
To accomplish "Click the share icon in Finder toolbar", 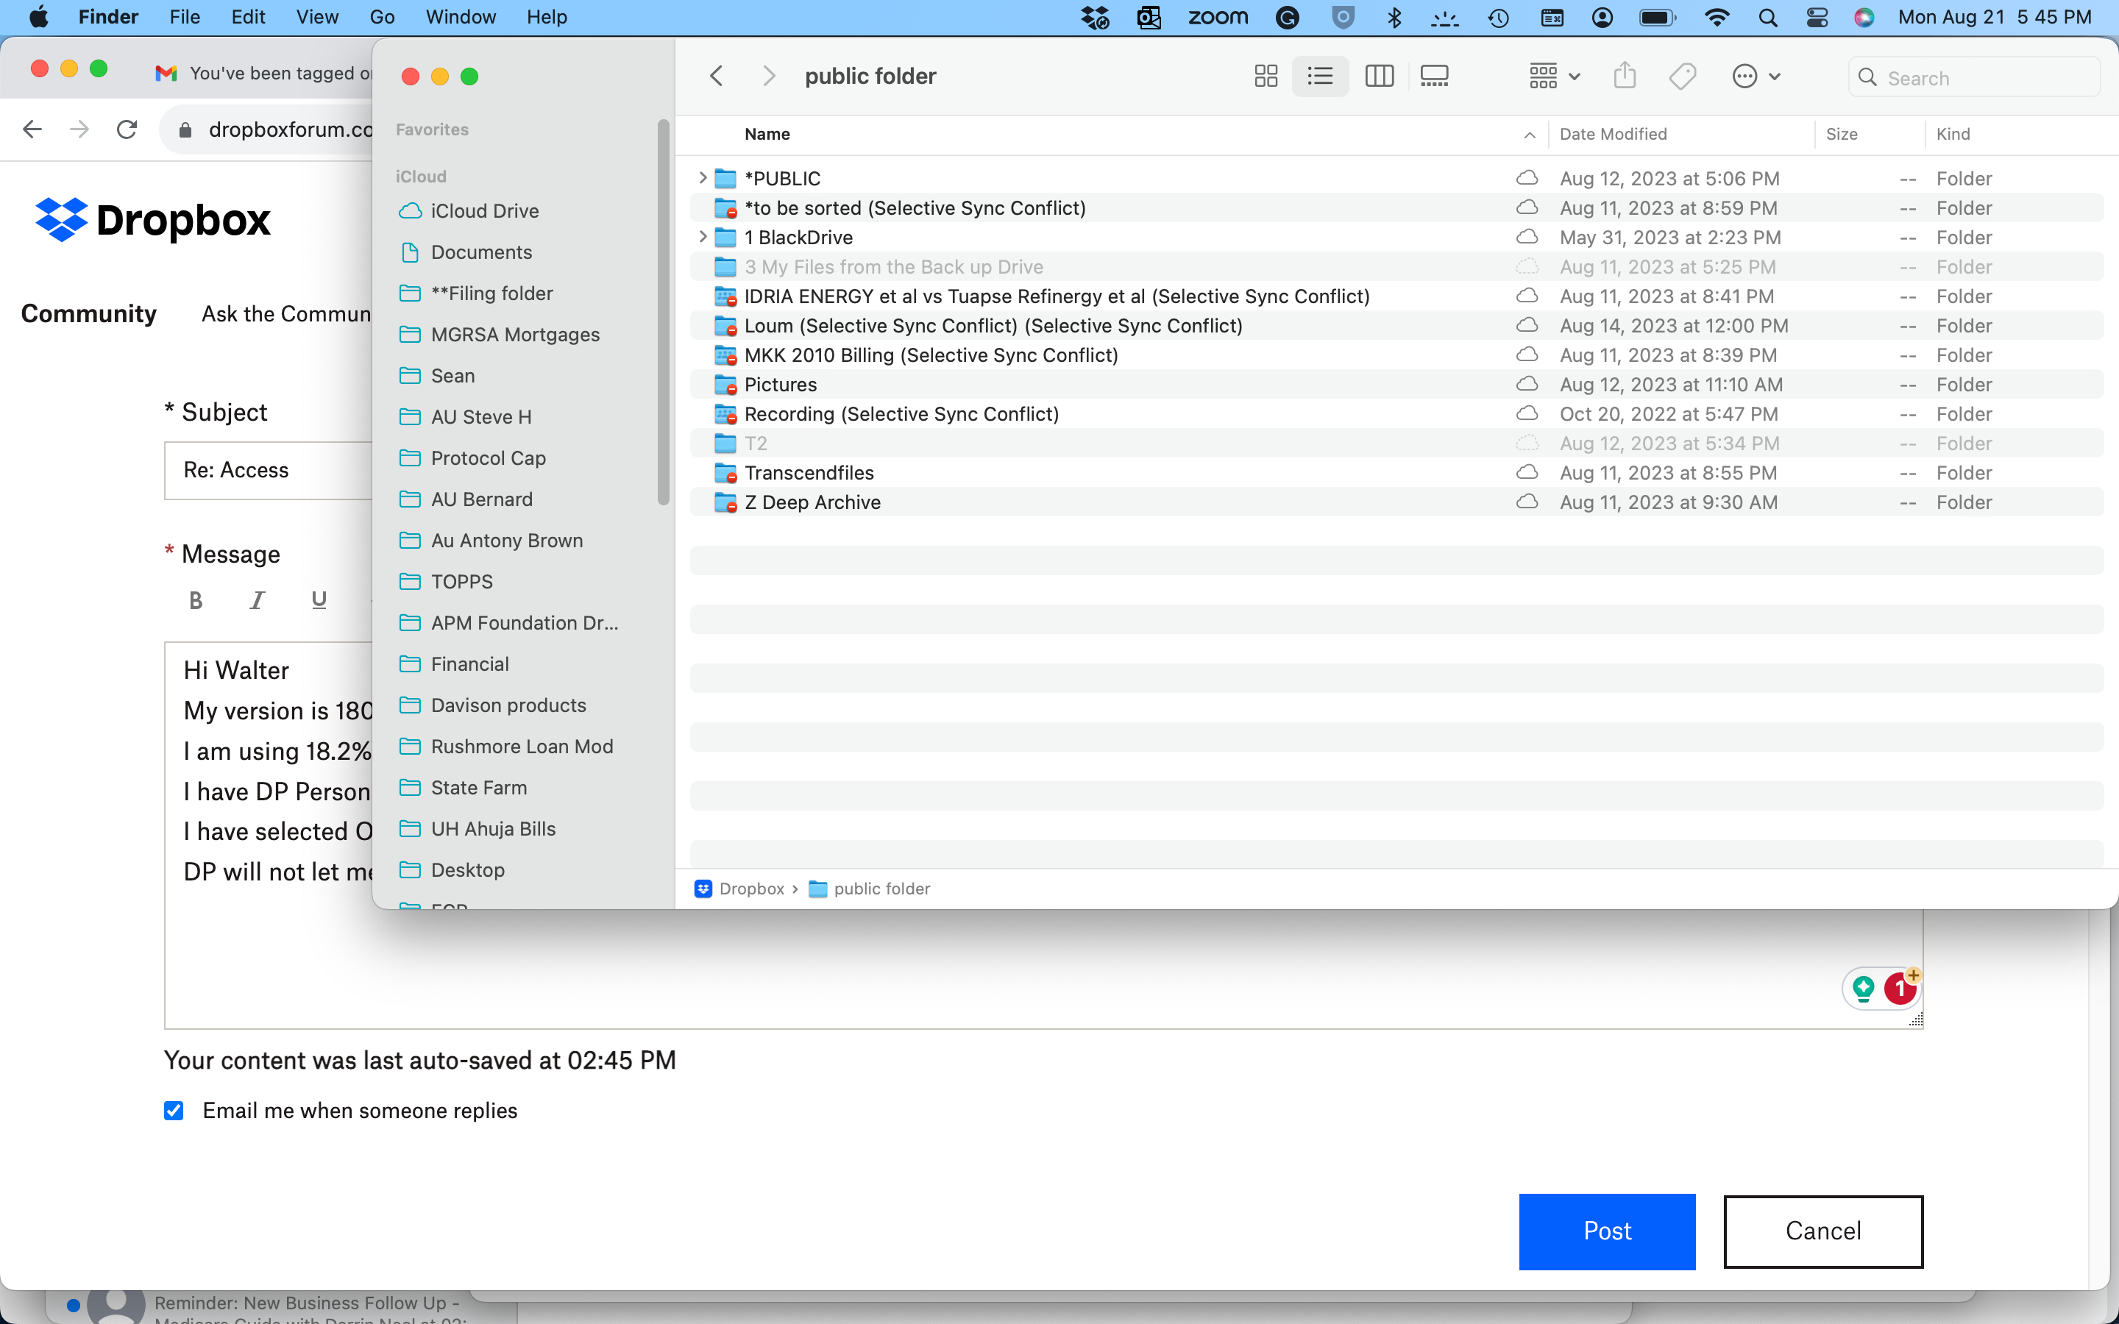I will tap(1625, 76).
